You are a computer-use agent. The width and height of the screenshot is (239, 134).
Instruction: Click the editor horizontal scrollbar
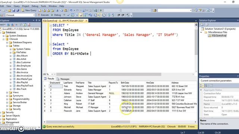click(109, 74)
